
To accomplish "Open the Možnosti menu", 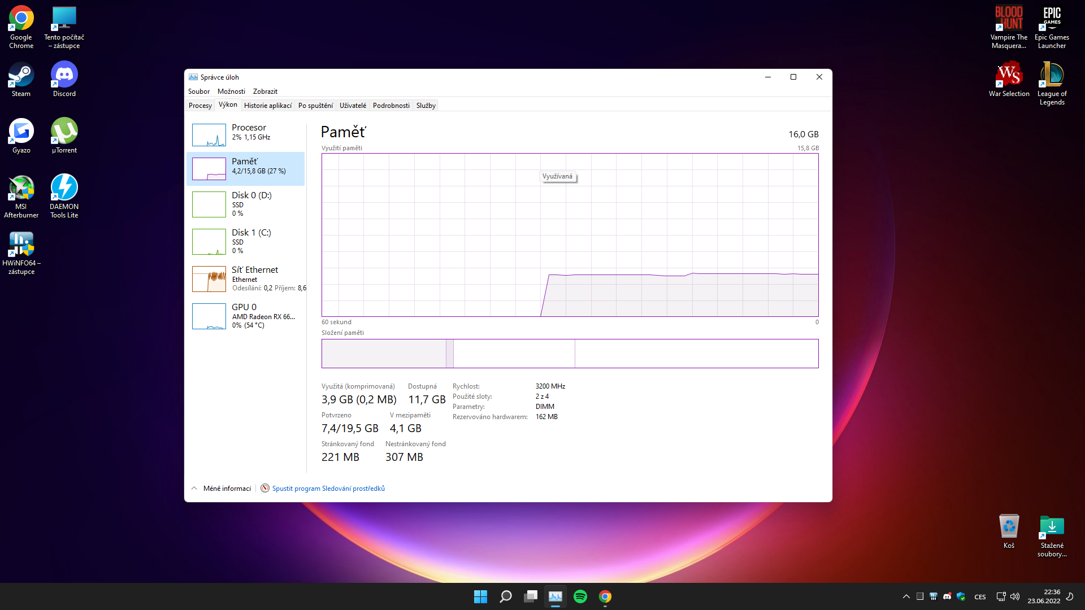I will tap(231, 91).
